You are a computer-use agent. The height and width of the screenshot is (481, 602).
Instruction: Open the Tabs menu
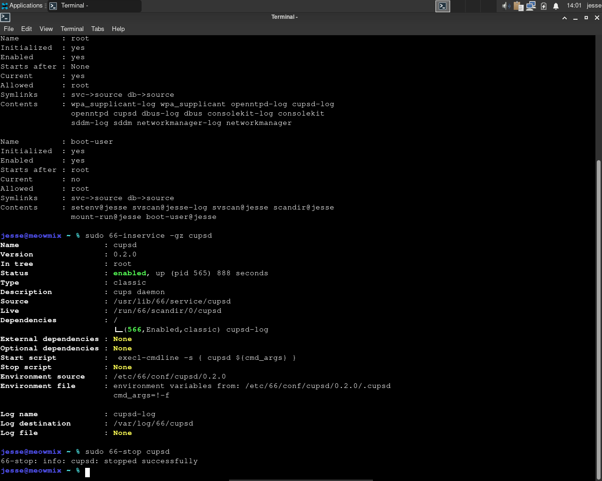[98, 29]
